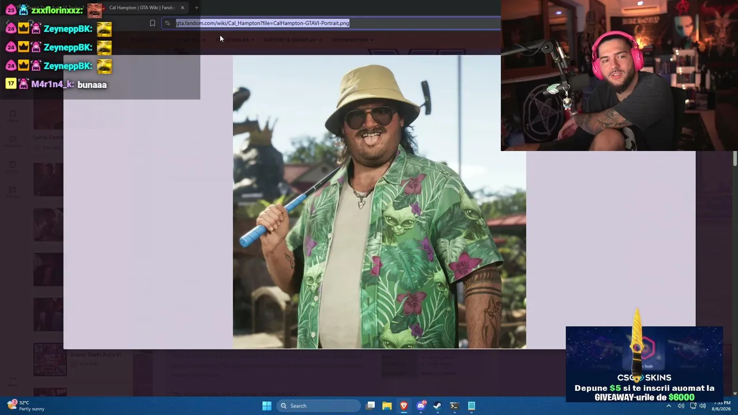Bookmark this page with the bookmark icon
This screenshot has height=415, width=738.
coord(152,23)
